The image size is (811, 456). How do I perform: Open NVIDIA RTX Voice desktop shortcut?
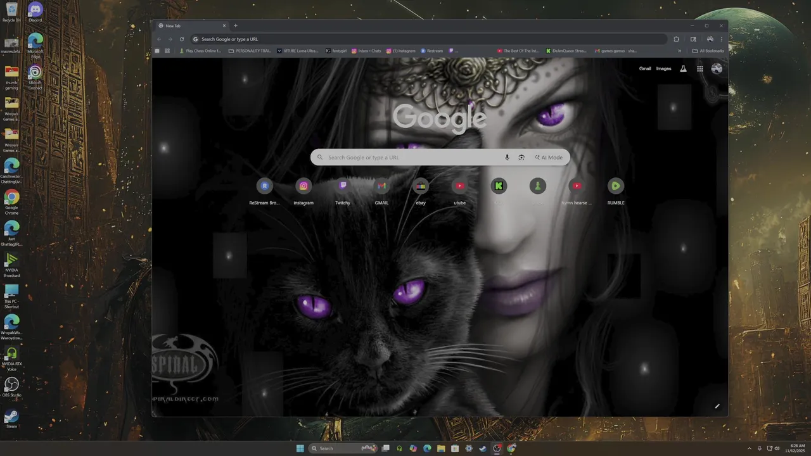[x=11, y=358]
